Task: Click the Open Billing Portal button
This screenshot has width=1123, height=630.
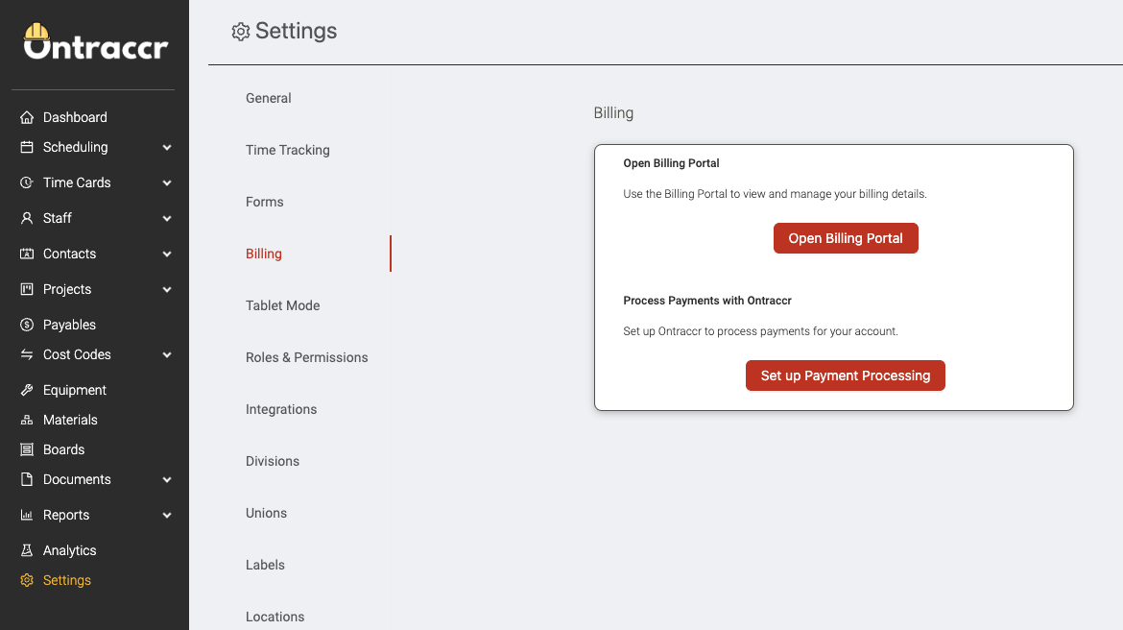Action: (846, 238)
